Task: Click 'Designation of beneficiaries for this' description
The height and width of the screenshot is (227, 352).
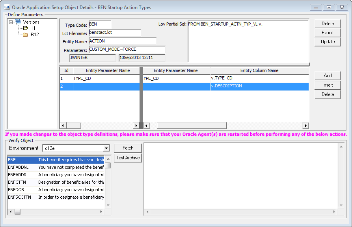Action: (71, 182)
